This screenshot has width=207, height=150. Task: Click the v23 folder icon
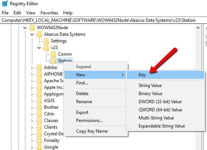click(46, 48)
